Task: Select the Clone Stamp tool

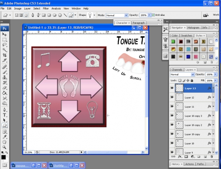Action: point(4,77)
